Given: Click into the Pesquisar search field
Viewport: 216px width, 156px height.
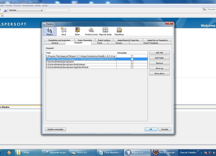Looking at the screenshot, I should coord(211,9).
